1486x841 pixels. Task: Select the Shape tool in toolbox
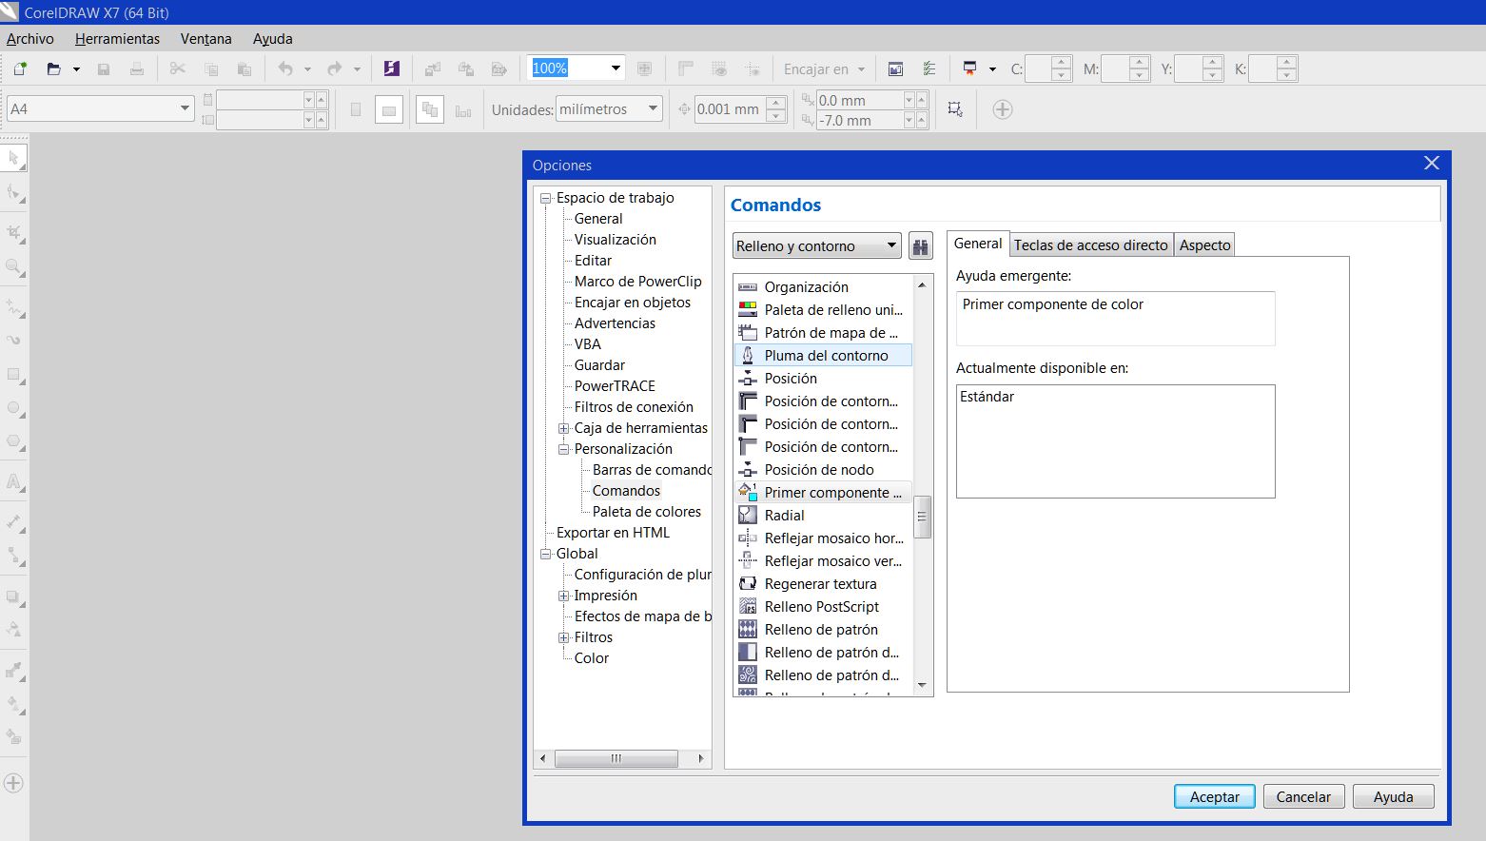coord(14,193)
